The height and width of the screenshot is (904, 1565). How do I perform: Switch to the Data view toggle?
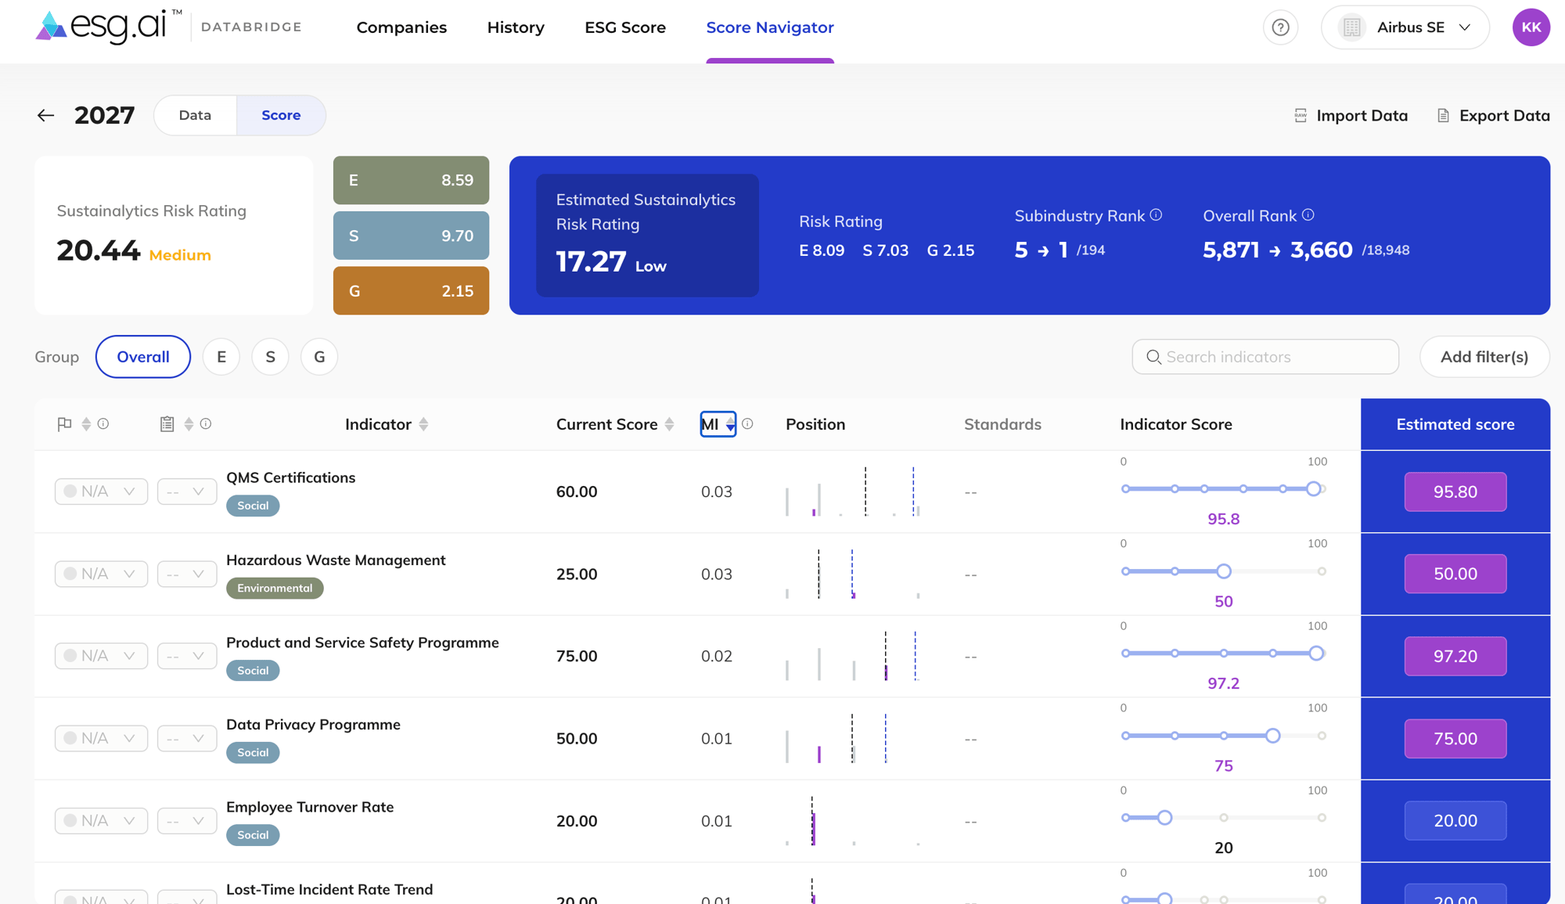tap(195, 115)
